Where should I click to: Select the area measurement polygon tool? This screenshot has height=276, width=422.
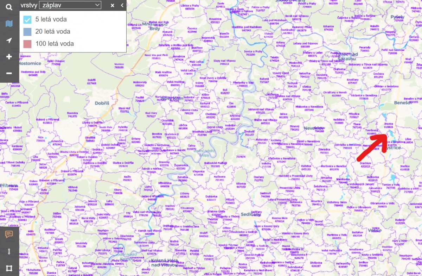coord(9,268)
